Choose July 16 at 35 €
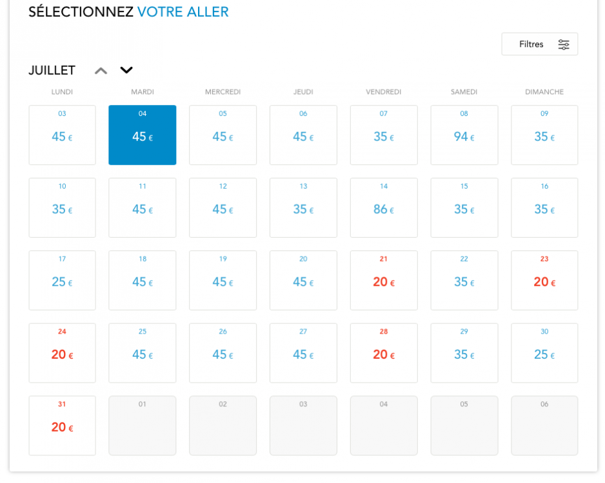The width and height of the screenshot is (605, 483). [x=544, y=208]
